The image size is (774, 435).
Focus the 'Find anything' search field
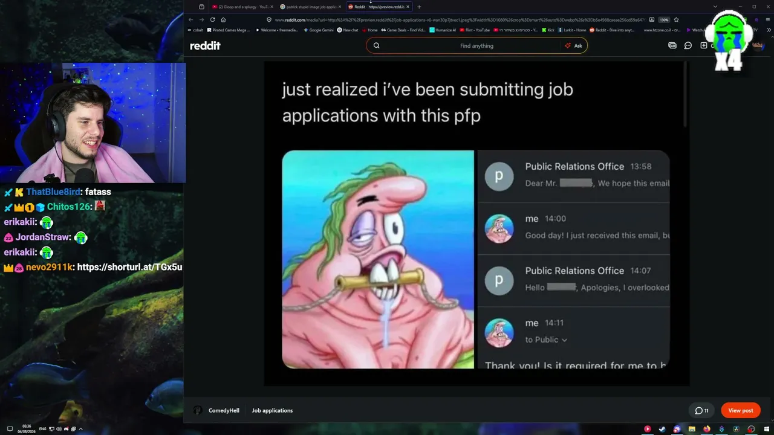point(476,46)
